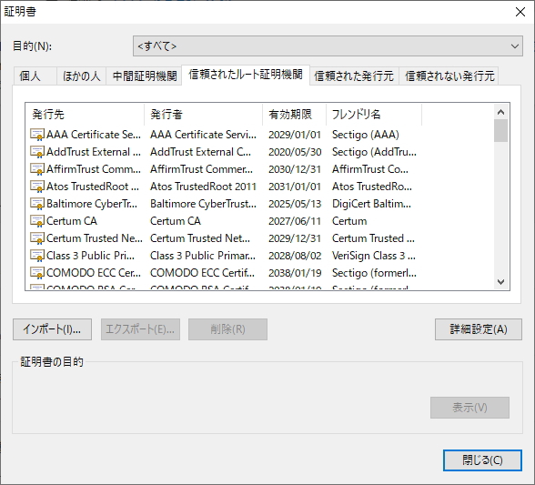Click expiry date 2025/05/13
The height and width of the screenshot is (485, 535).
click(x=295, y=204)
